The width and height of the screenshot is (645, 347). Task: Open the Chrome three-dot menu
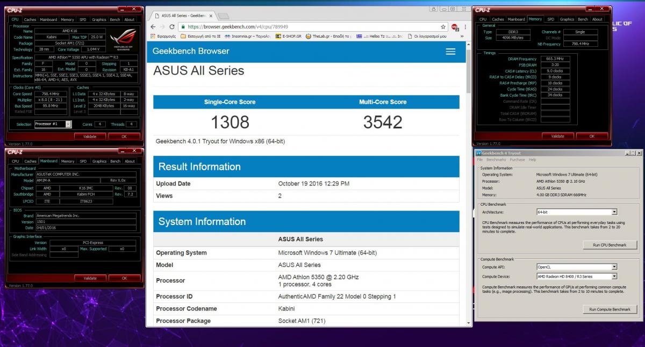[x=464, y=26]
